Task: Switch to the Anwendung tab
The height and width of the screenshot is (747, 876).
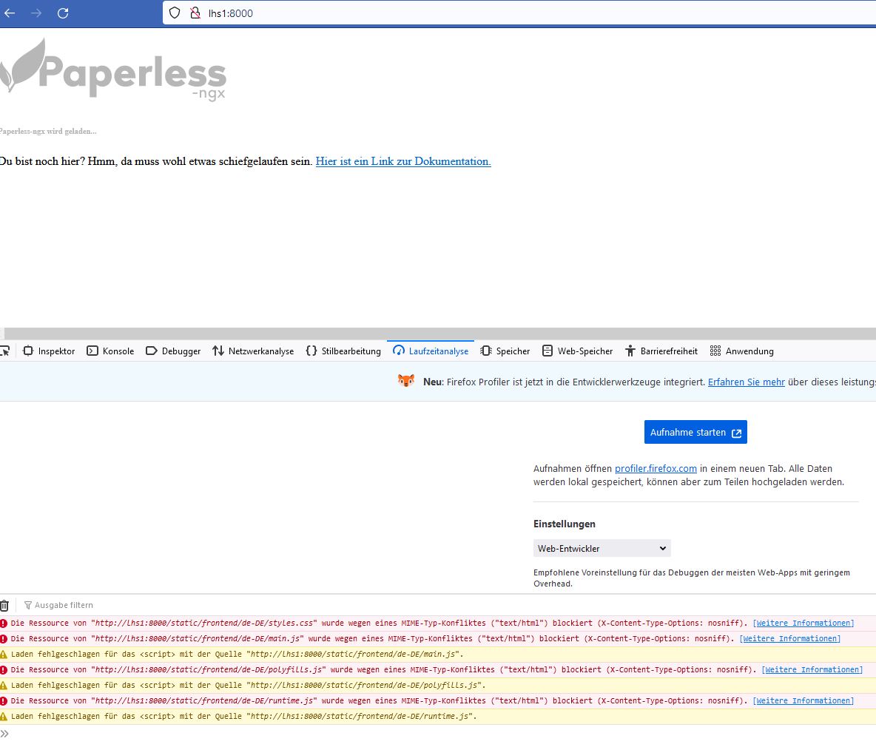Action: point(741,351)
